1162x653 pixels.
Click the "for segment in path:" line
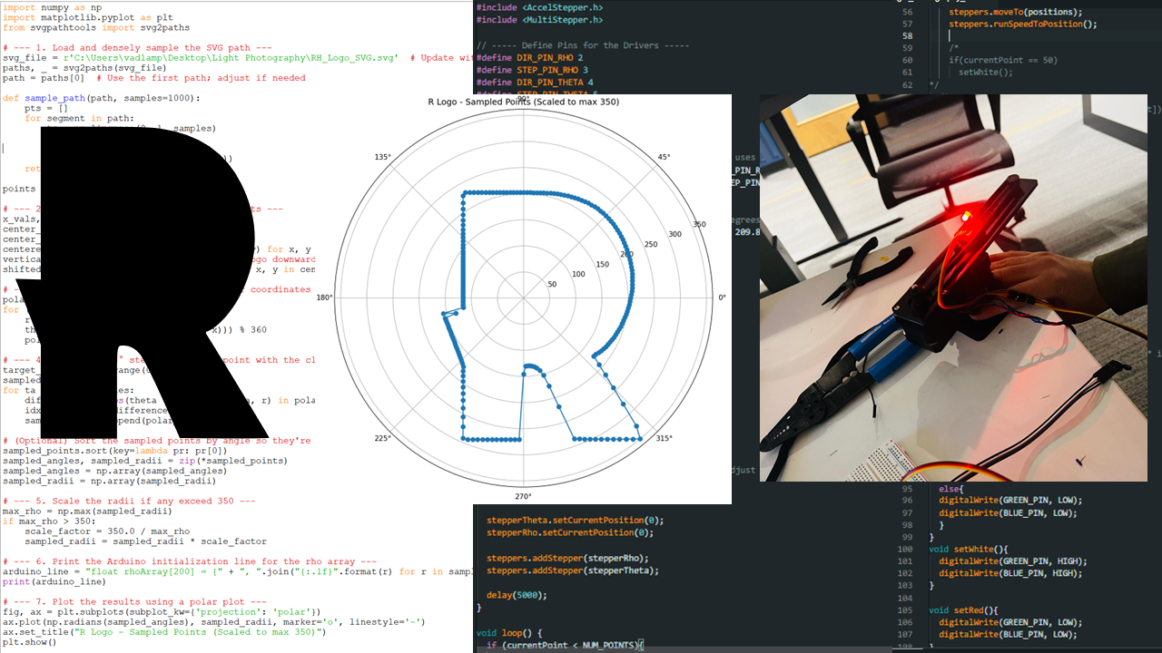point(79,118)
